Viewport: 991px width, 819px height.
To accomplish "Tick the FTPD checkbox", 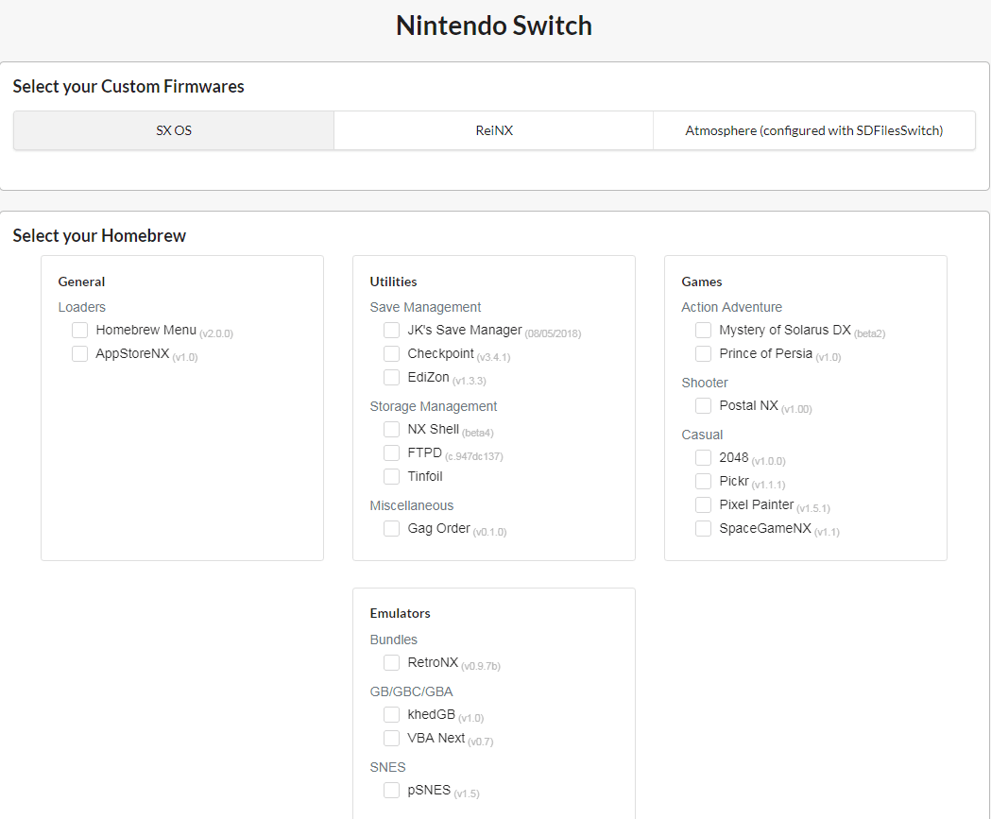I will click(x=391, y=452).
